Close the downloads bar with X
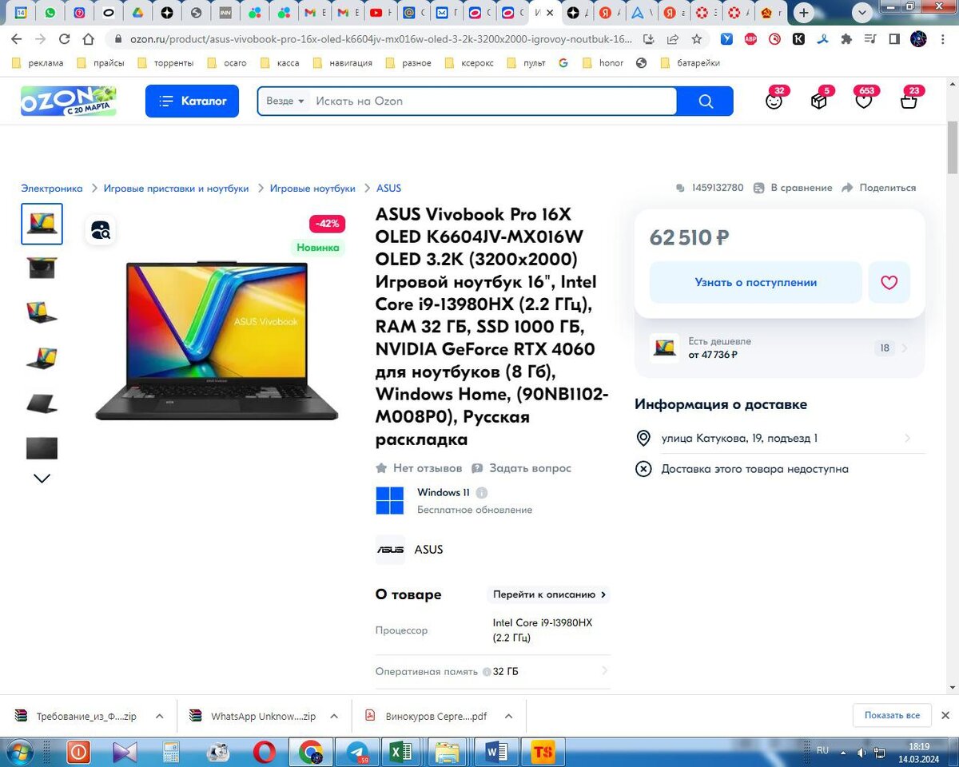Viewport: 959px width, 767px height. [x=945, y=716]
